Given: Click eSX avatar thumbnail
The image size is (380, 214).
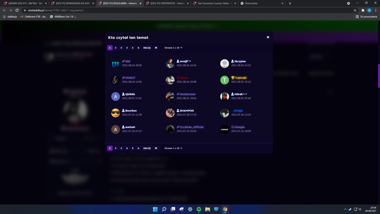Looking at the screenshot, I should pos(116,64).
